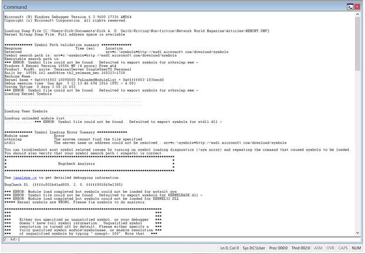Click the 'Copyright (c) Microsoft Corporation' line
Screen dimensions: 365x254
pos(66,20)
